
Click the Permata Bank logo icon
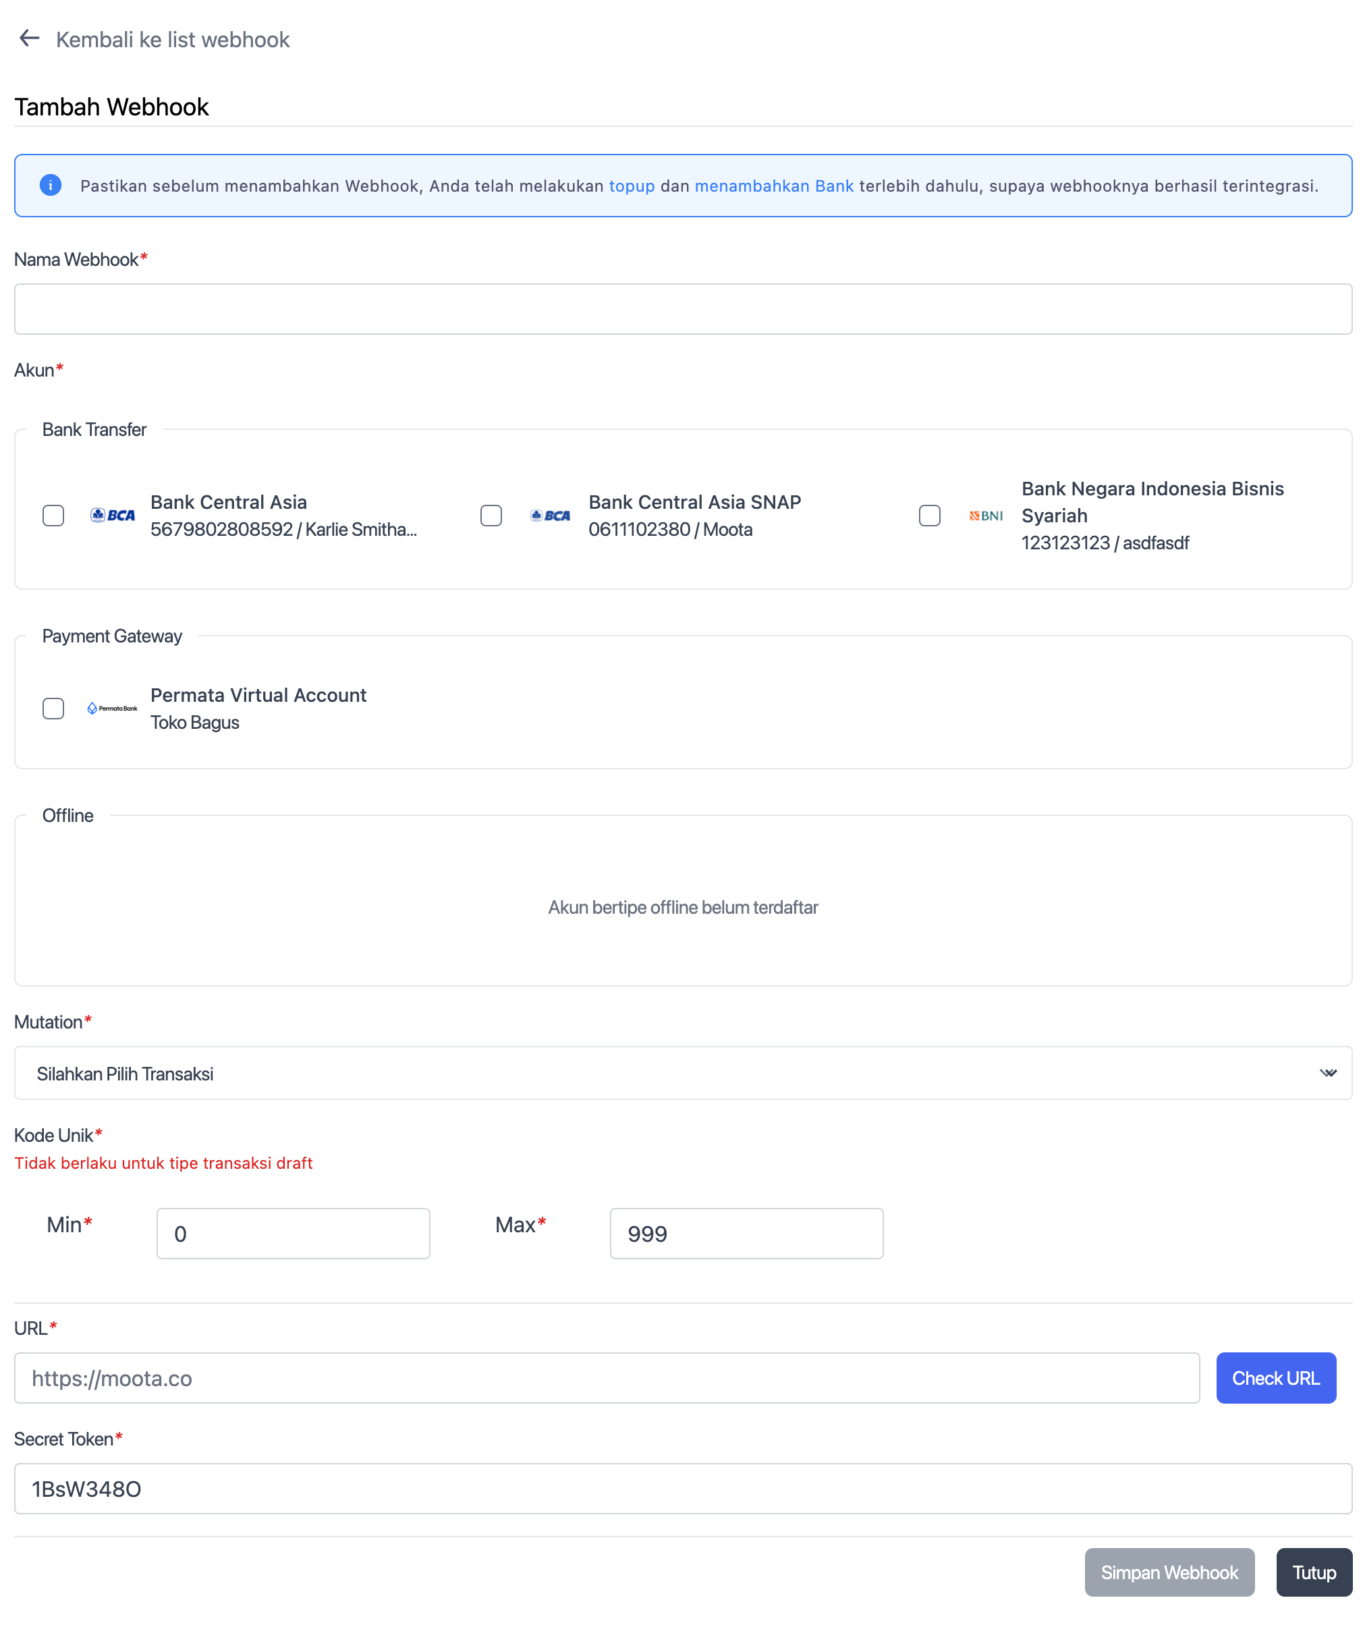click(x=112, y=708)
